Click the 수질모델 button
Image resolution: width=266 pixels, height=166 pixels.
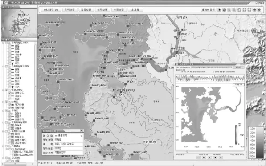tap(119, 10)
